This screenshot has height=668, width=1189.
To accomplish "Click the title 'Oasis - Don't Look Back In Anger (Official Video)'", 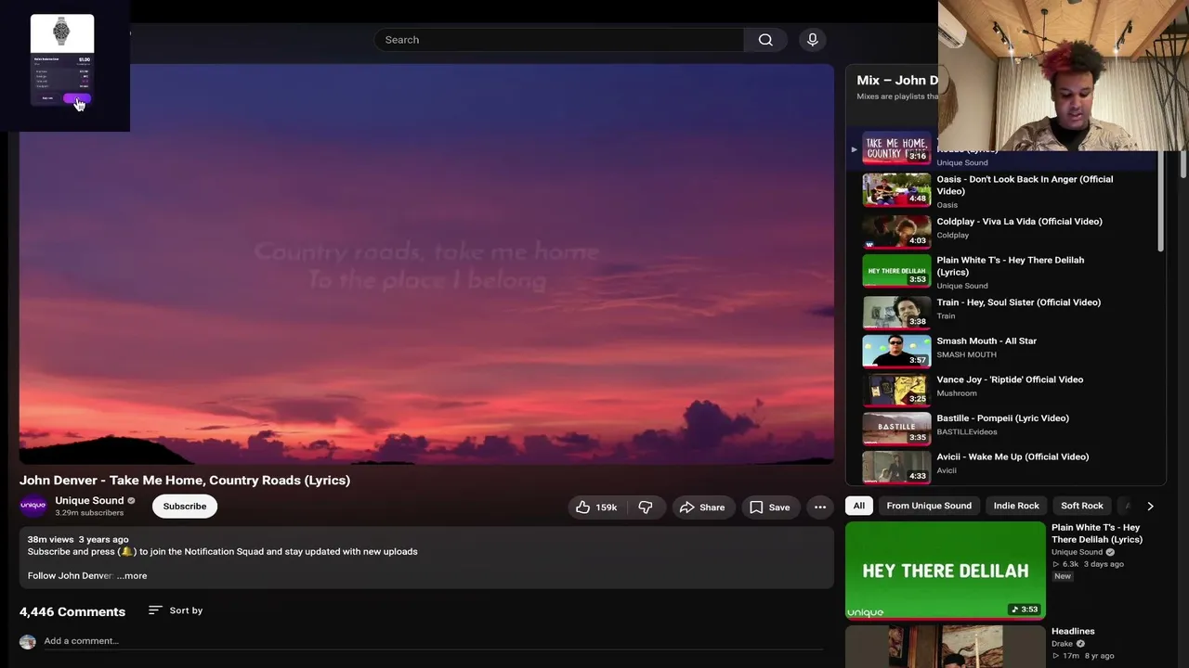I will click(x=1025, y=186).
